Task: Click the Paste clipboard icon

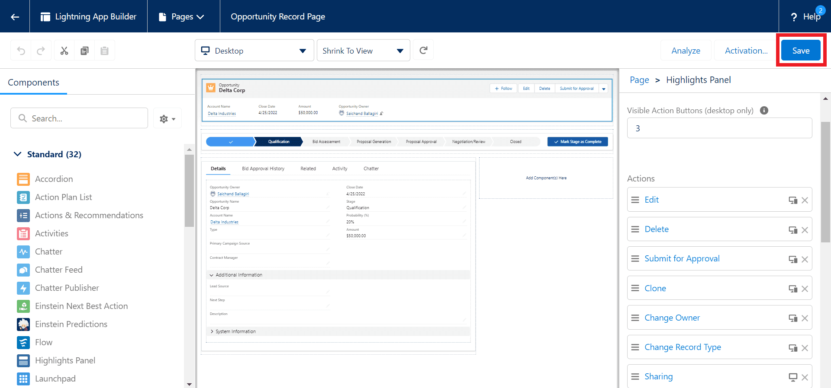Action: tap(104, 51)
